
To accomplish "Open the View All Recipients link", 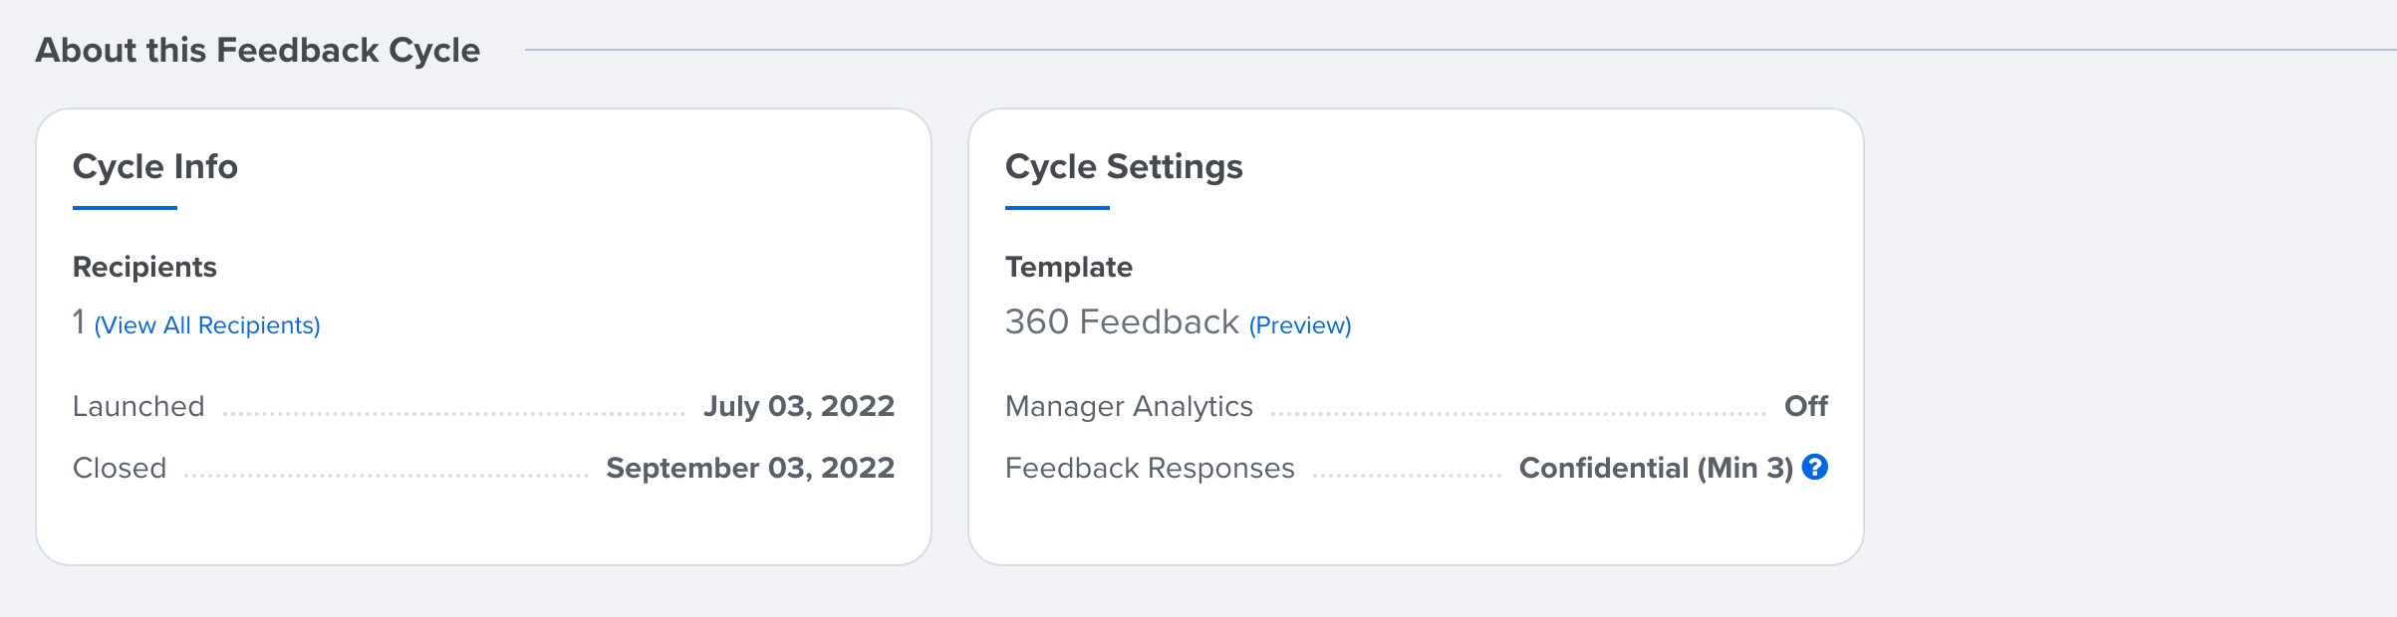I will click(207, 325).
